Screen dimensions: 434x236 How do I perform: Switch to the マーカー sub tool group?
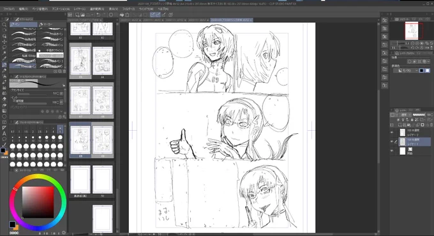52,24
